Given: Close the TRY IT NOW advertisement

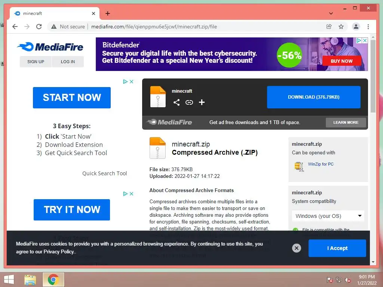Looking at the screenshot, I should pyautogui.click(x=131, y=194).
